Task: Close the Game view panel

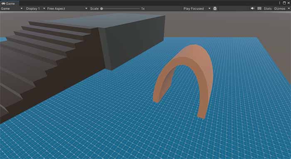Action: pyautogui.click(x=289, y=3)
